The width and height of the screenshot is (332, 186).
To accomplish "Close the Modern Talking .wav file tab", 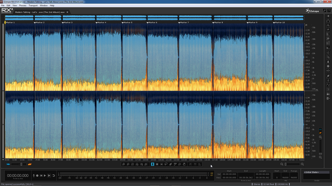I will [x=68, y=12].
